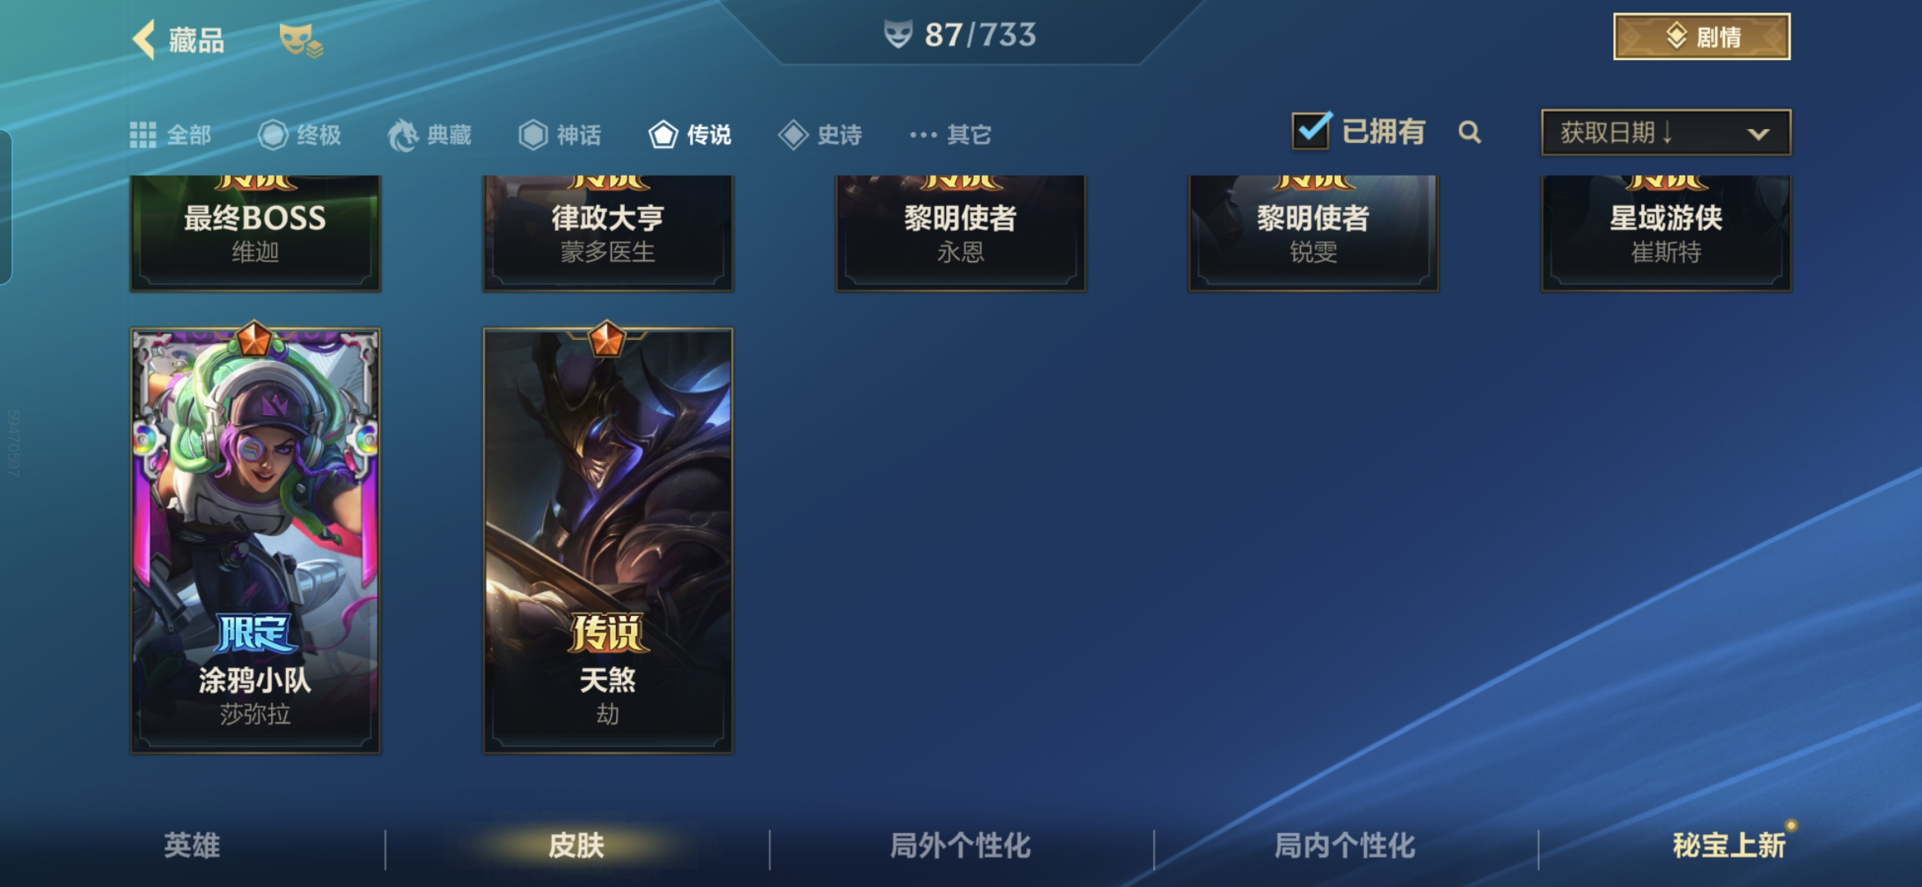This screenshot has height=887, width=1922.
Task: Uncheck the 已拥有 owned checkbox
Action: point(1311,131)
